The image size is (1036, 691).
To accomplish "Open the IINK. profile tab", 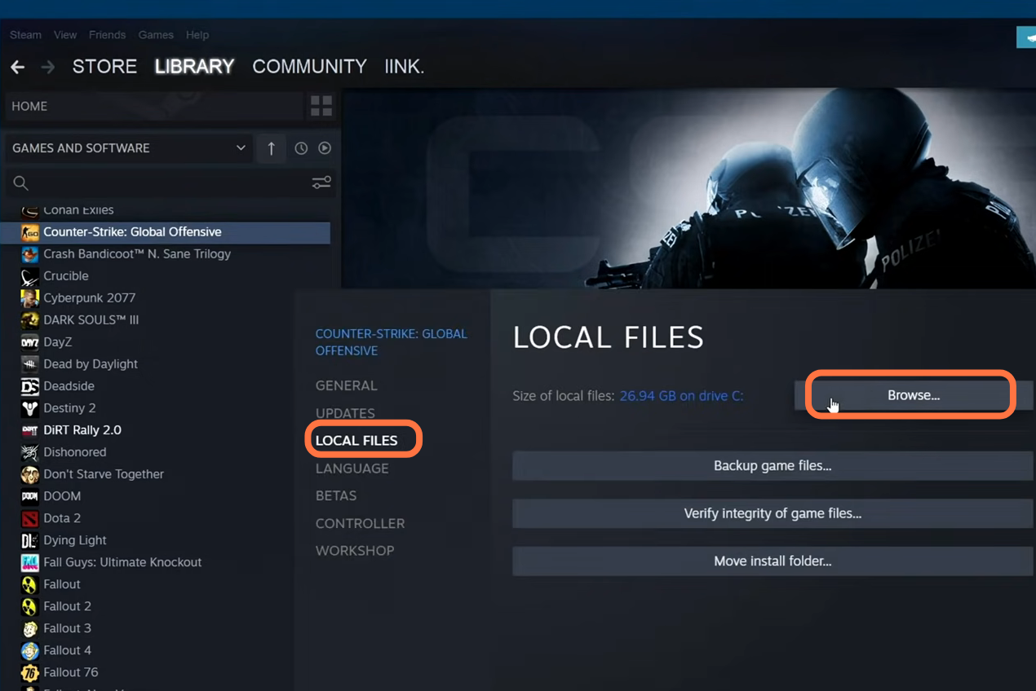I will [x=405, y=67].
